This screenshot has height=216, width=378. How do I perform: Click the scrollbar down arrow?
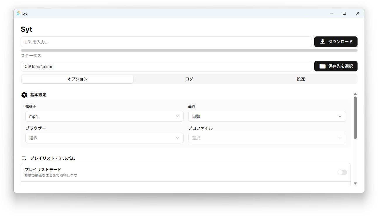tap(355, 183)
